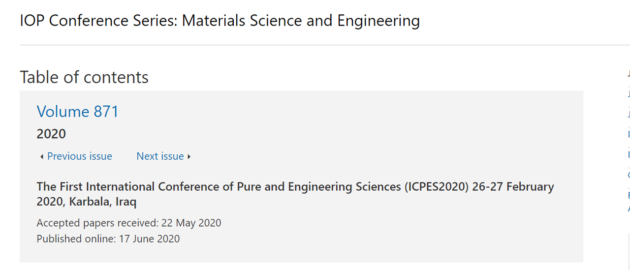
Task: Click the year 2020 below Volume 871
Action: pyautogui.click(x=51, y=134)
